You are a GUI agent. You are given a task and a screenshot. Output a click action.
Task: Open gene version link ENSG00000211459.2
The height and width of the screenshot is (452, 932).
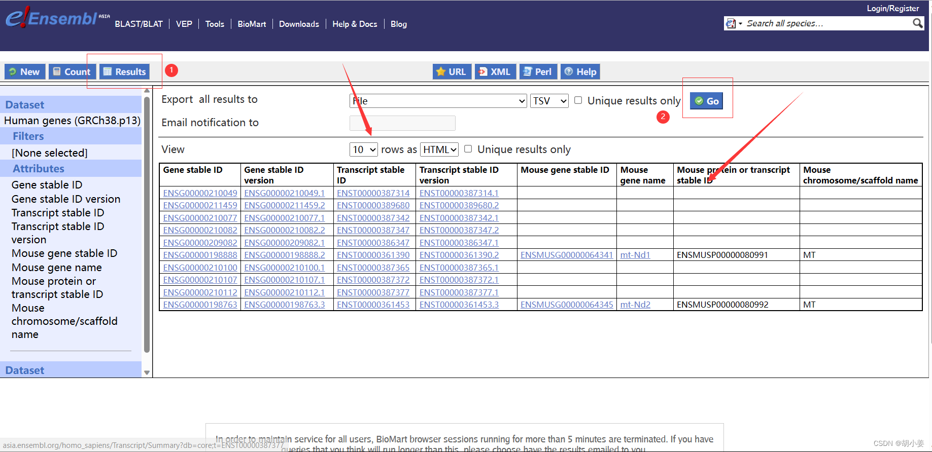(x=285, y=205)
